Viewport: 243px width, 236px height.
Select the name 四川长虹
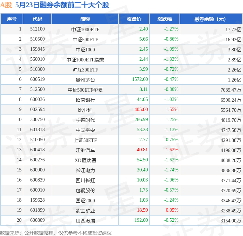tap(85, 180)
